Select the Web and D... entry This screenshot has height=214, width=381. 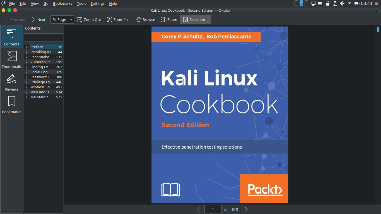click(x=44, y=92)
